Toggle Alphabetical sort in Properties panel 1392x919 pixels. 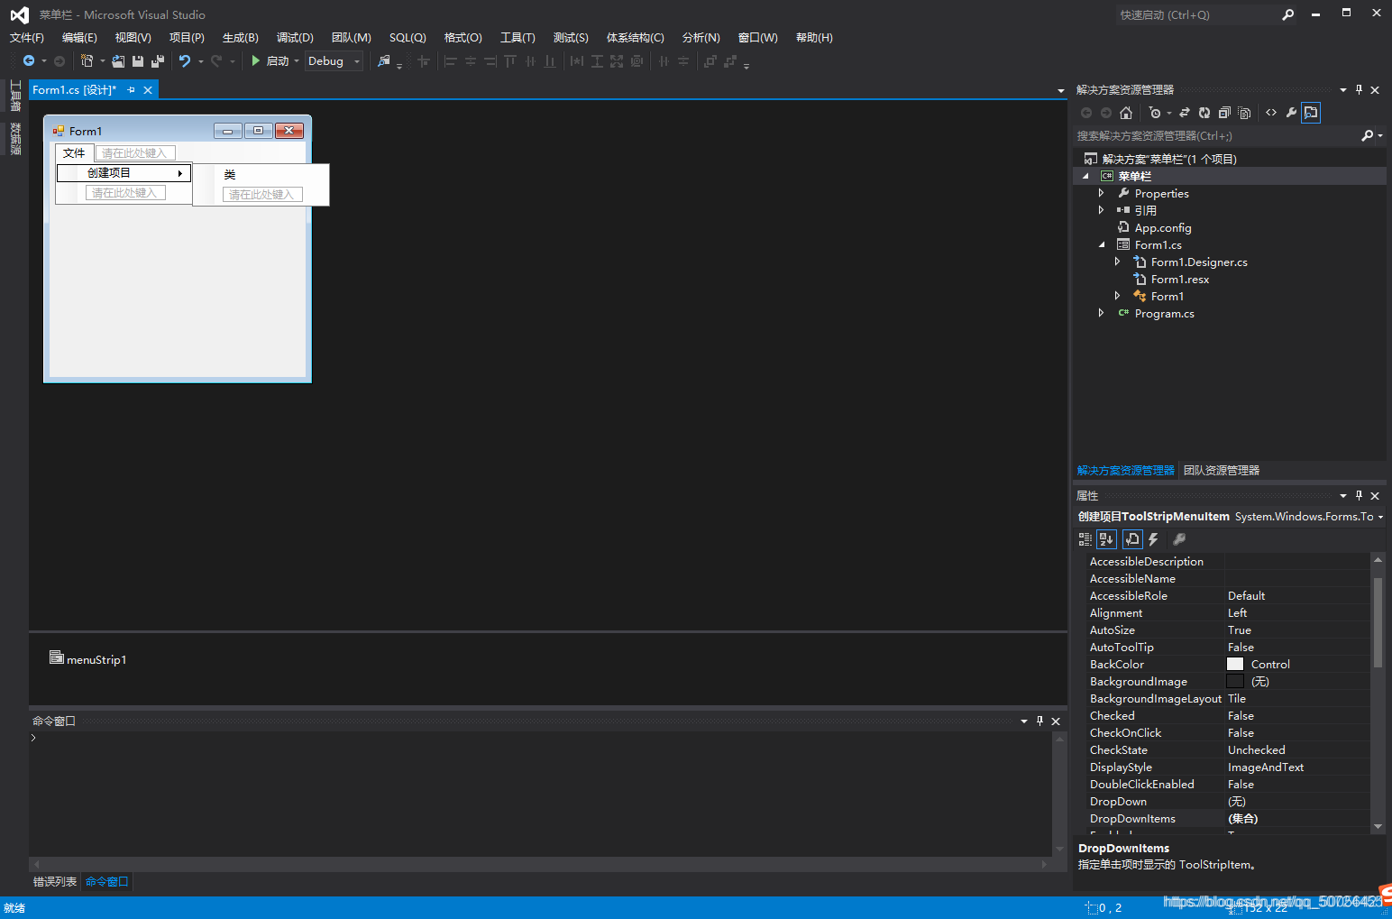tap(1106, 539)
